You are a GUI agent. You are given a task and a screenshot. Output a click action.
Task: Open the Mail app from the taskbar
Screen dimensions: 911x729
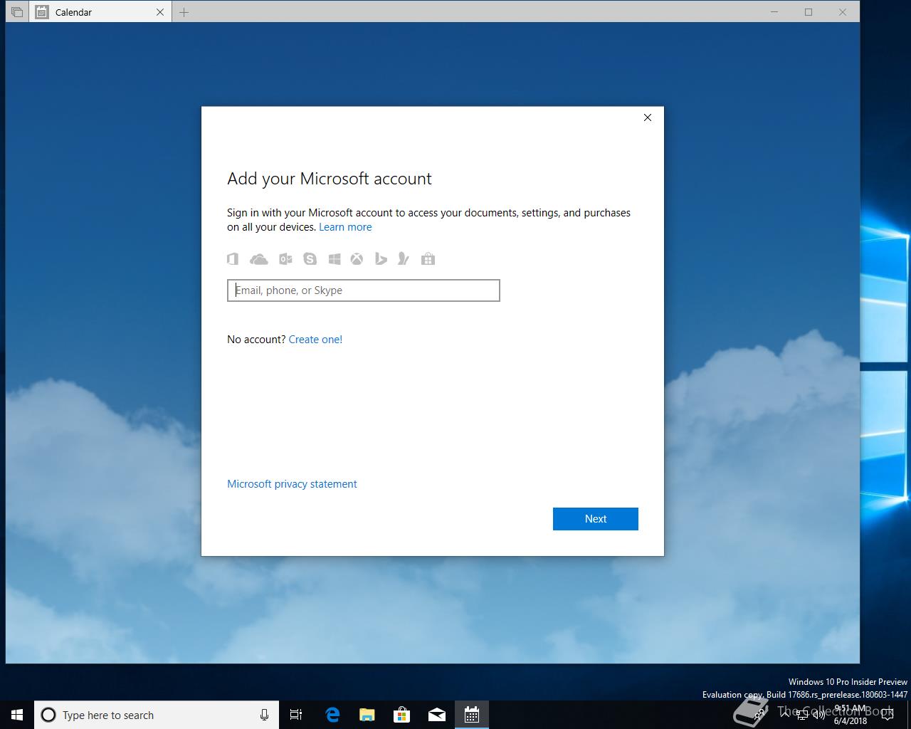pos(437,715)
